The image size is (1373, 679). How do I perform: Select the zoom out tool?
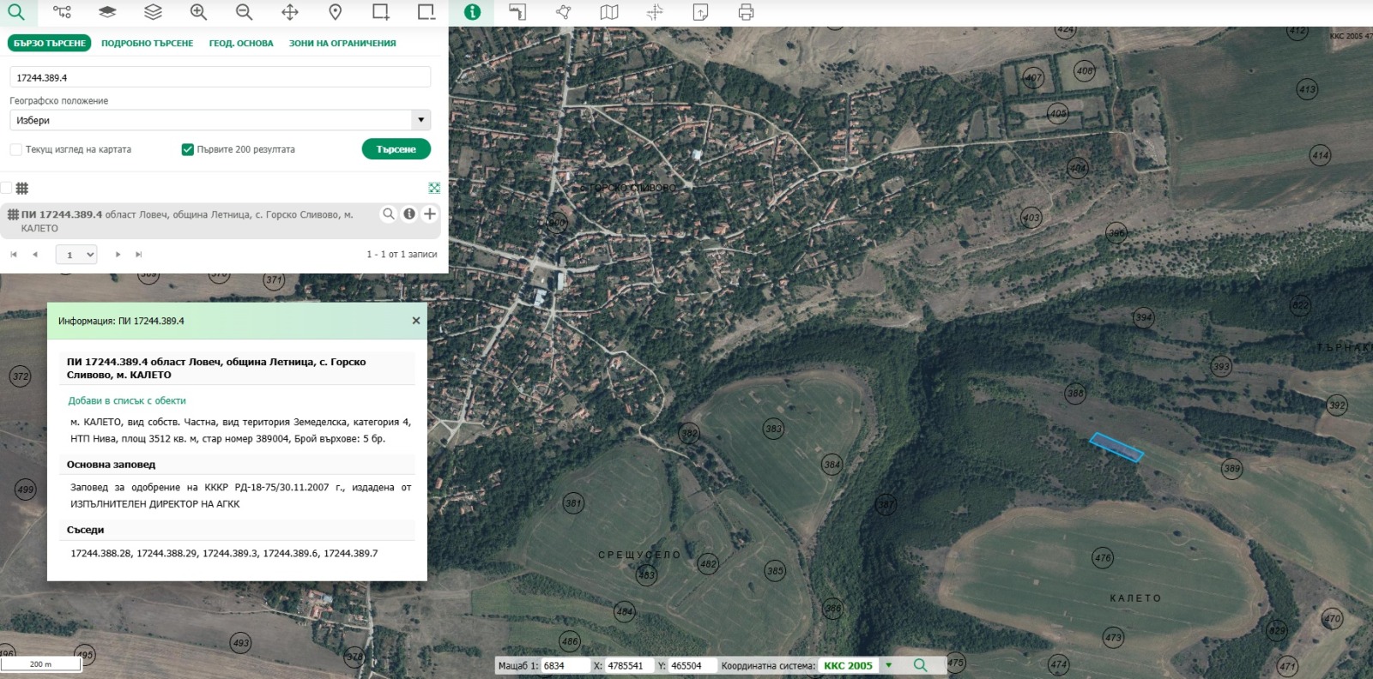(244, 12)
